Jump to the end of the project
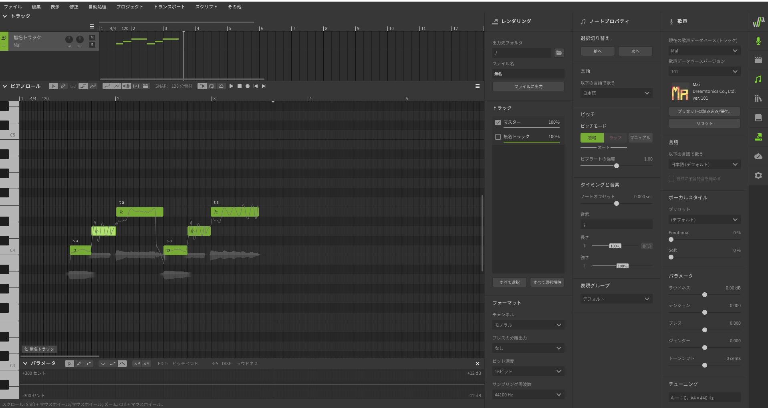Image resolution: width=768 pixels, height=408 pixels. pyautogui.click(x=264, y=86)
